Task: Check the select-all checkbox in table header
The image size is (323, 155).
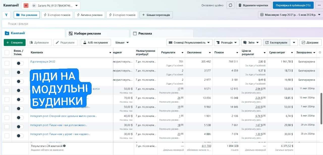Action: click(7, 53)
